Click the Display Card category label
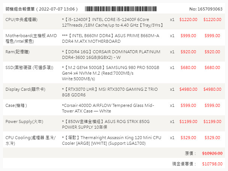This screenshot has width=228, height=171. [x=25, y=89]
